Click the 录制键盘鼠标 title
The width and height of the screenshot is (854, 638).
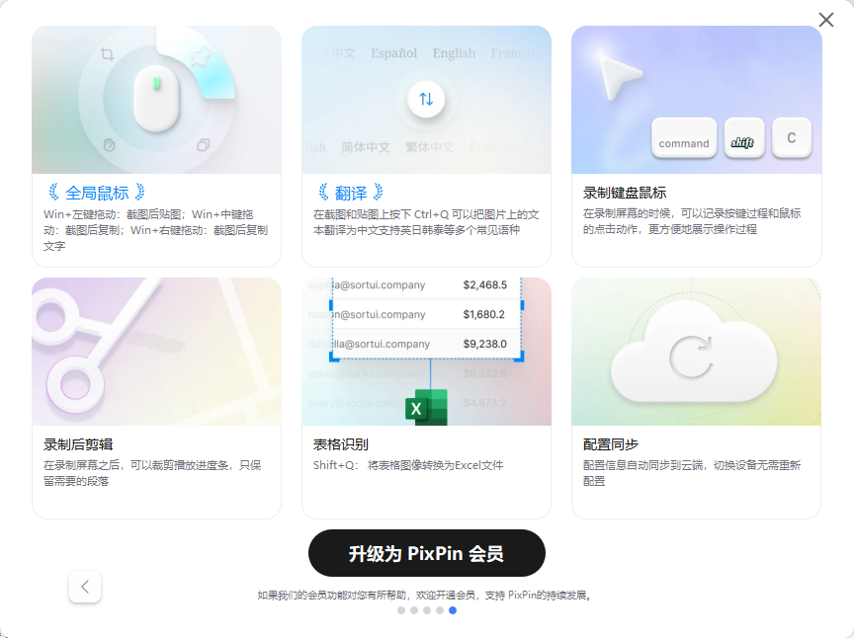pyautogui.click(x=625, y=193)
